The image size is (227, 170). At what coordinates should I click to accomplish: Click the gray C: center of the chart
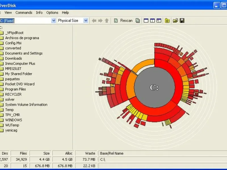click(x=154, y=88)
